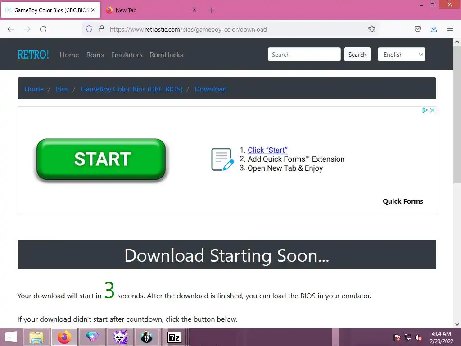This screenshot has width=461, height=346.
Task: Click inside the site Search field
Action: pos(304,55)
